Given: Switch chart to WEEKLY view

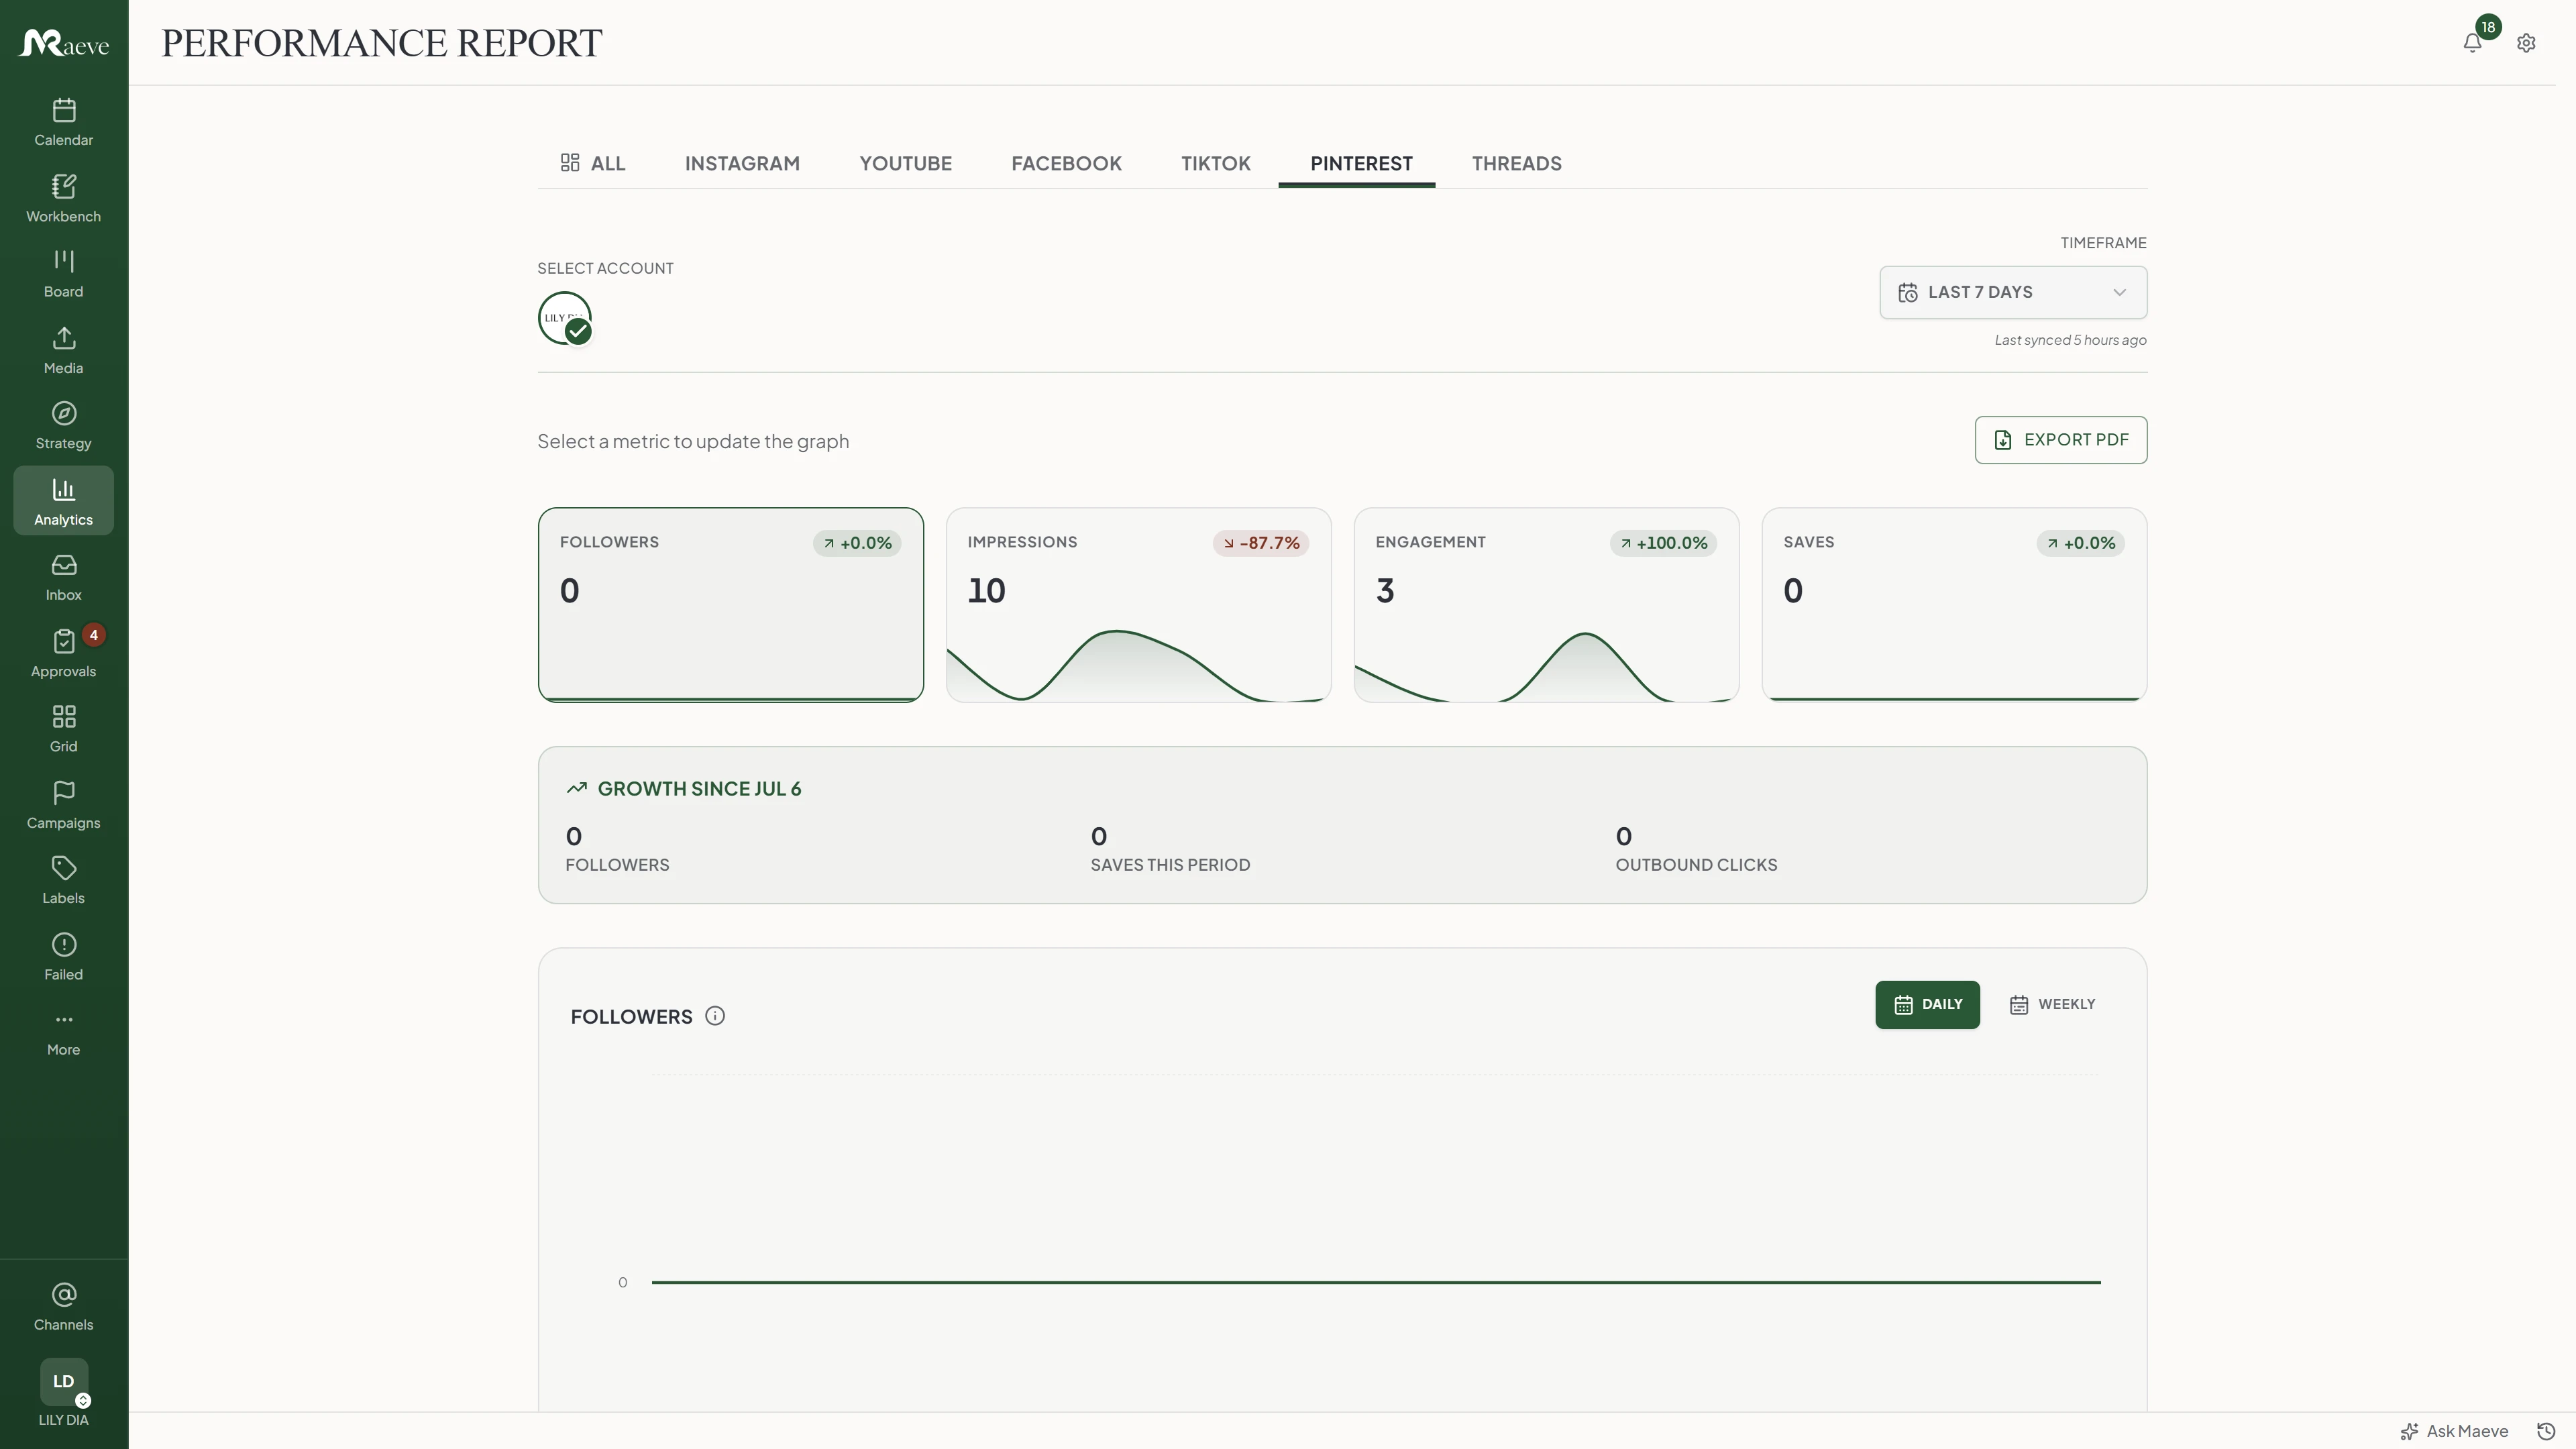Looking at the screenshot, I should pyautogui.click(x=2052, y=1004).
